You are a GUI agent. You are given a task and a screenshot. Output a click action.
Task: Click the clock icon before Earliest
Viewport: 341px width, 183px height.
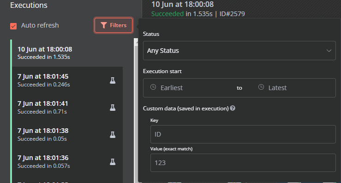point(153,87)
